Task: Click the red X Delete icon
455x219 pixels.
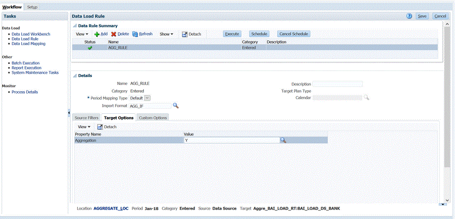Action: pos(114,34)
